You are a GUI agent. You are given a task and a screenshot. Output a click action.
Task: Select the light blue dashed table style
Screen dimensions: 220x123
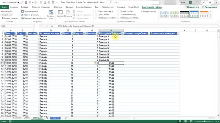click(x=164, y=14)
